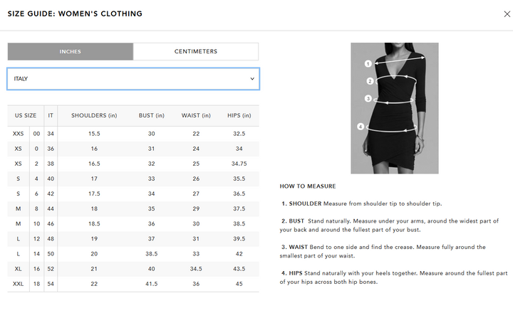Open the Italy country dropdown
Image resolution: width=513 pixels, height=313 pixels.
(133, 79)
